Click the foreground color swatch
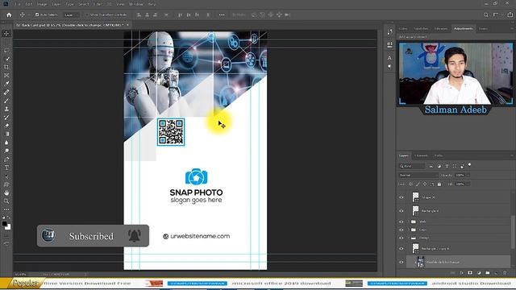This screenshot has width=516, height=290. click(4, 224)
